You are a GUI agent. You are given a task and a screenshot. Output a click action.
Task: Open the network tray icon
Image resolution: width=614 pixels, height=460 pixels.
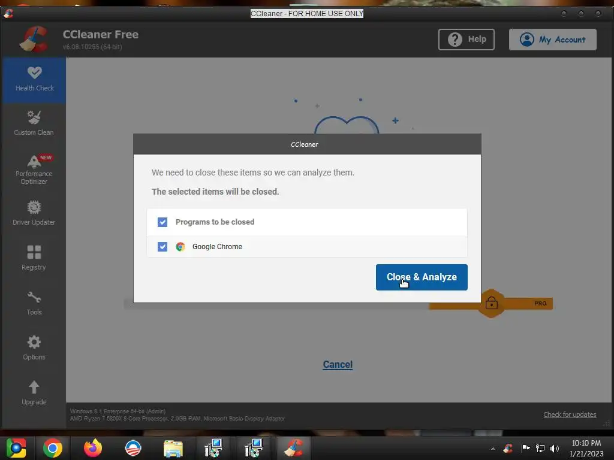540,448
